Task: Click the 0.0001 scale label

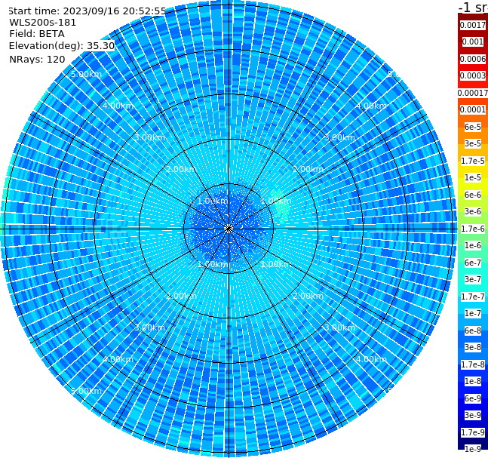Action: pyautogui.click(x=473, y=109)
